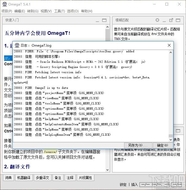
Task: Open the 转到(G) menu
Action: [33, 11]
